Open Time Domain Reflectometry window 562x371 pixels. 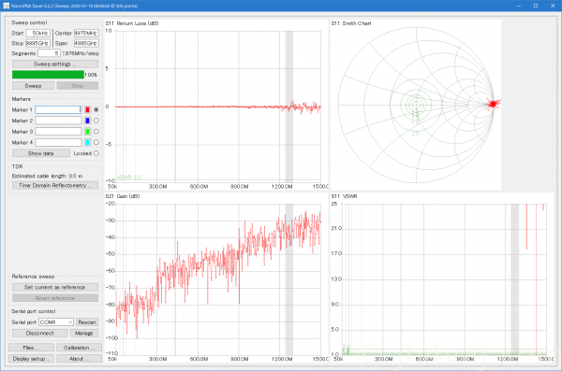coord(55,185)
